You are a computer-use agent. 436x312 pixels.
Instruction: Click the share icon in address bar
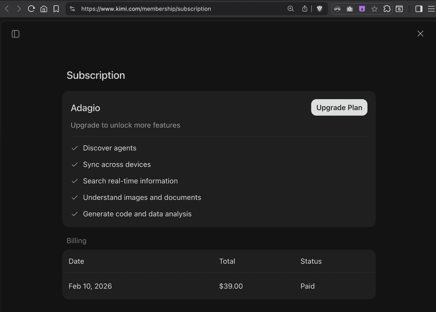(305, 9)
